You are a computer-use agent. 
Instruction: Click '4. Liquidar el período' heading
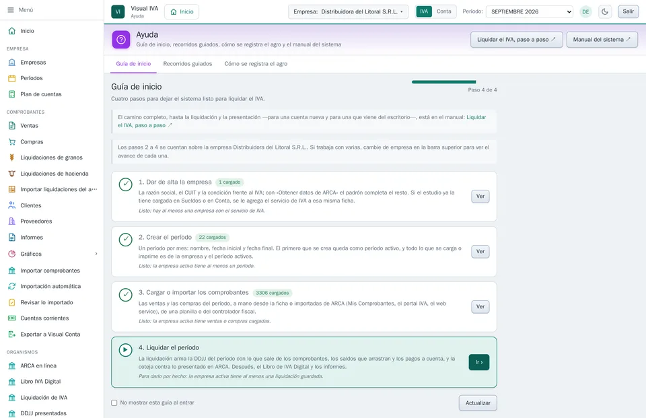coord(169,348)
